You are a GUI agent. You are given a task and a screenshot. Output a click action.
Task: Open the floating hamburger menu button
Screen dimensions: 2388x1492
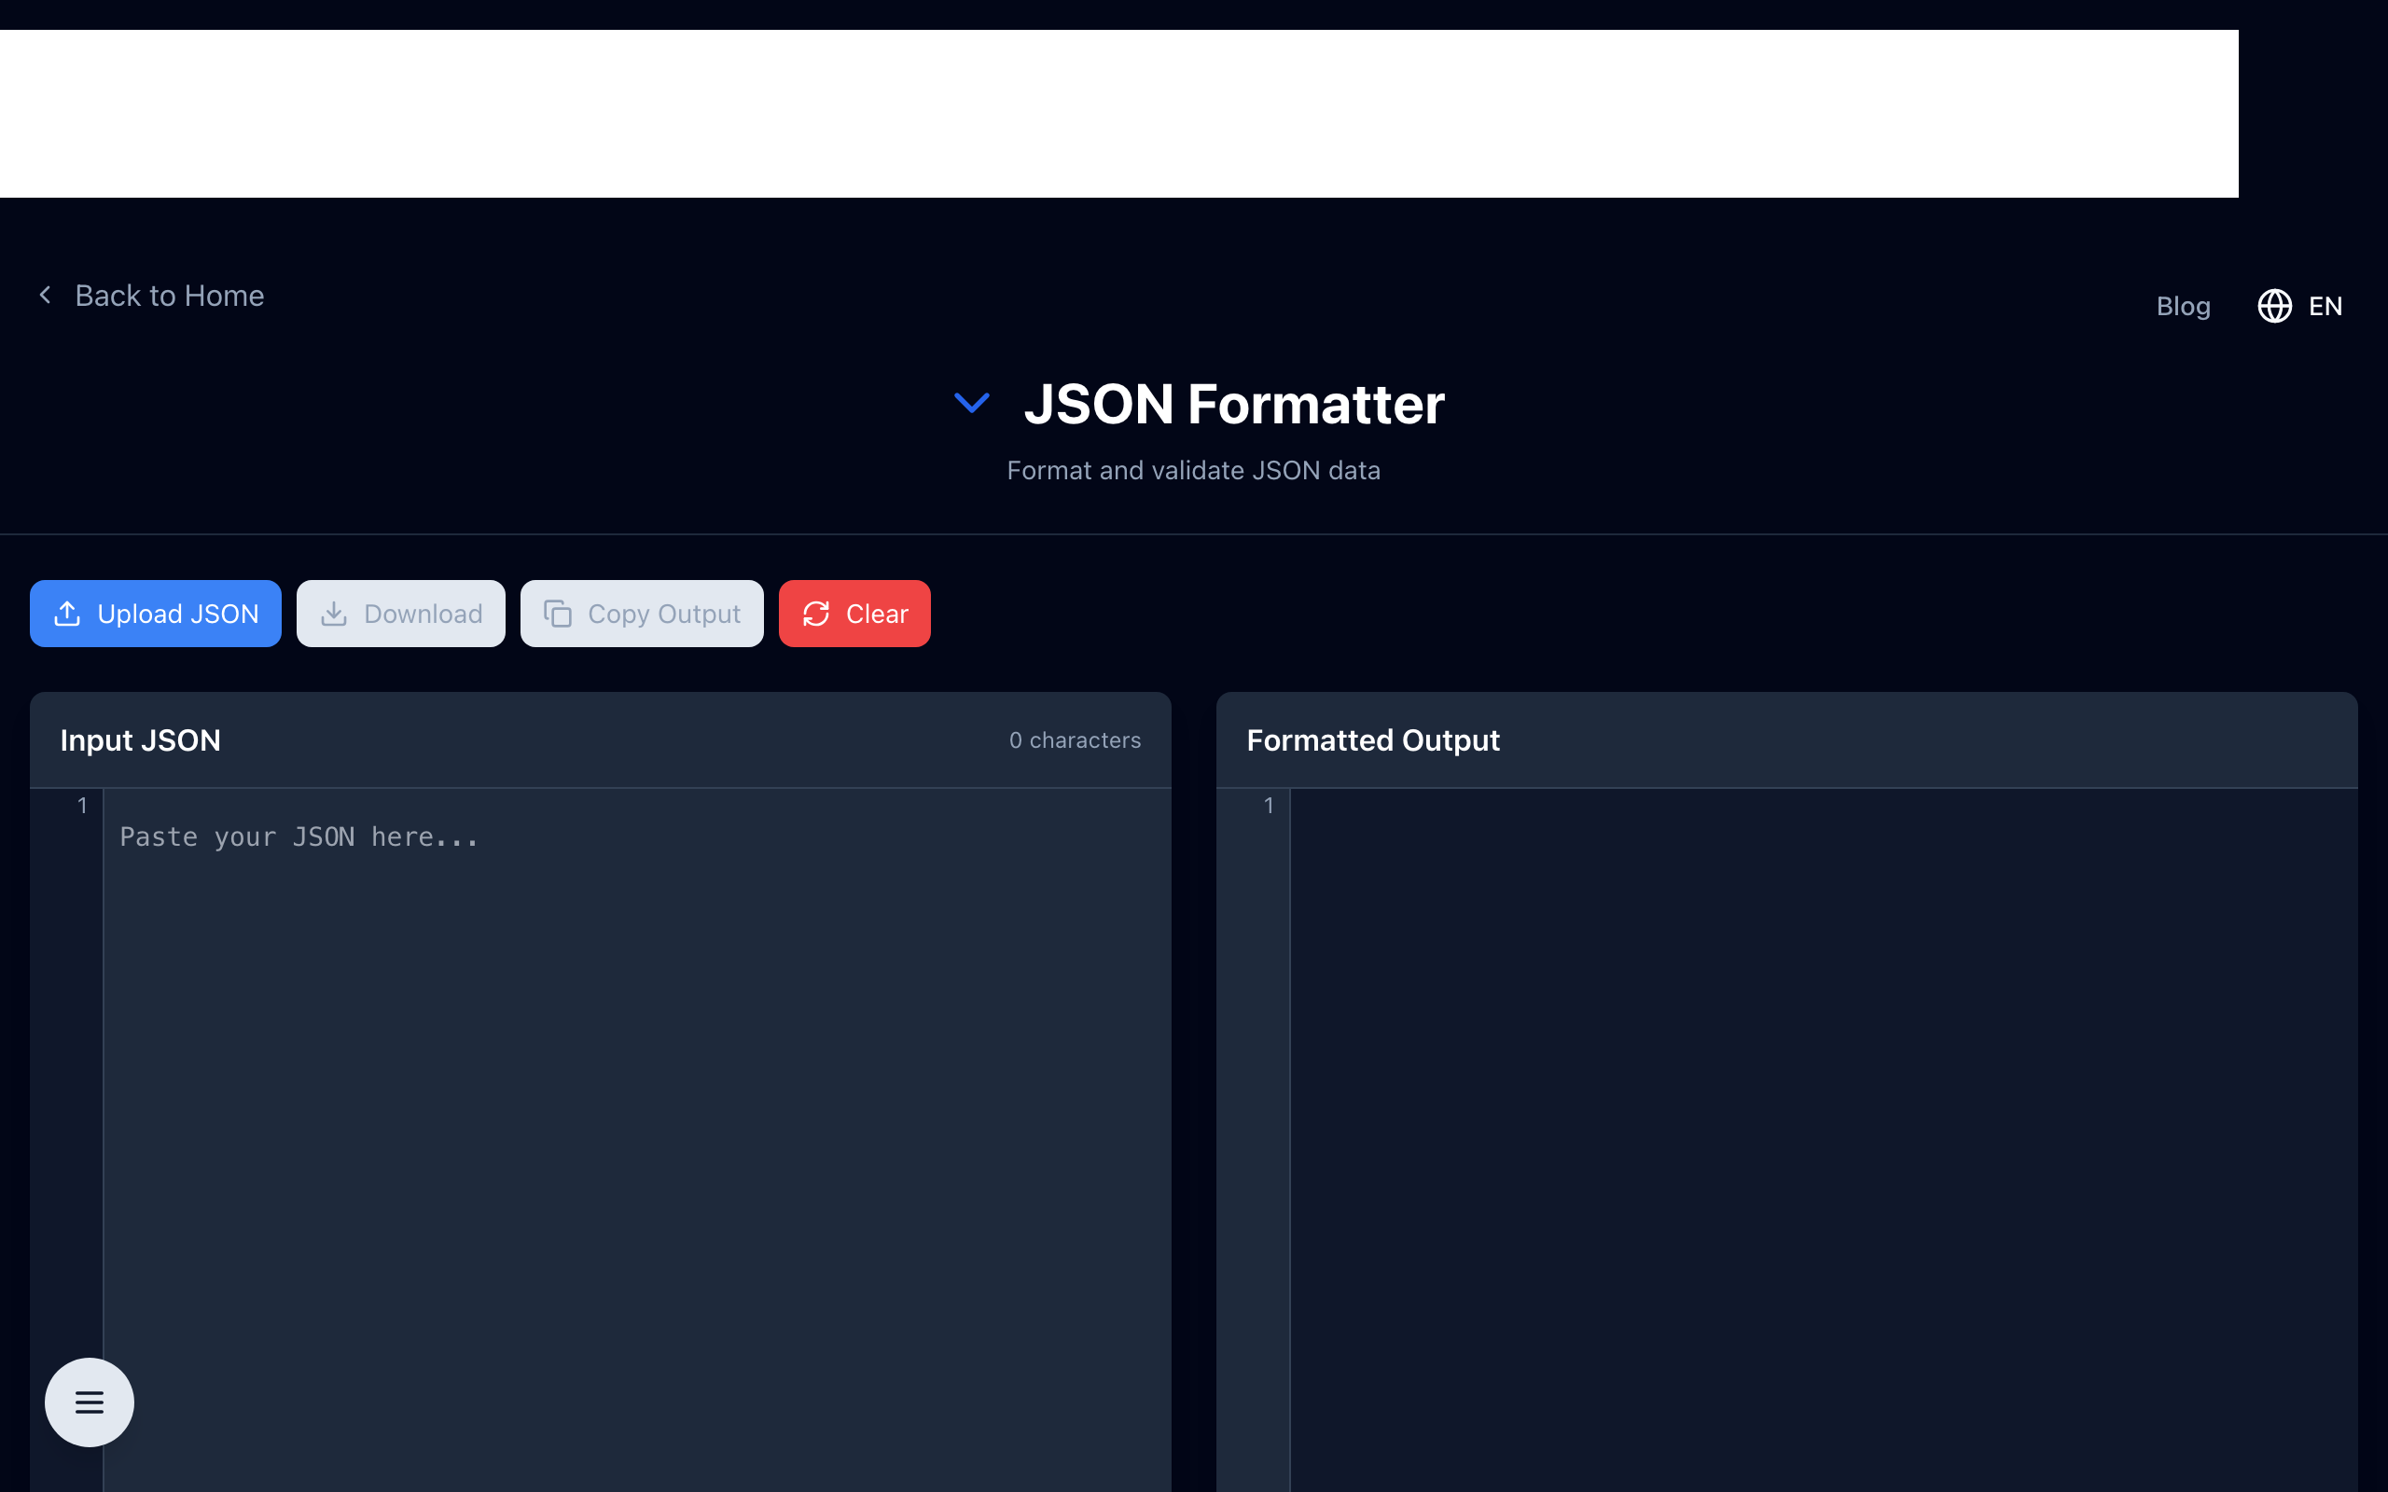pyautogui.click(x=89, y=1402)
